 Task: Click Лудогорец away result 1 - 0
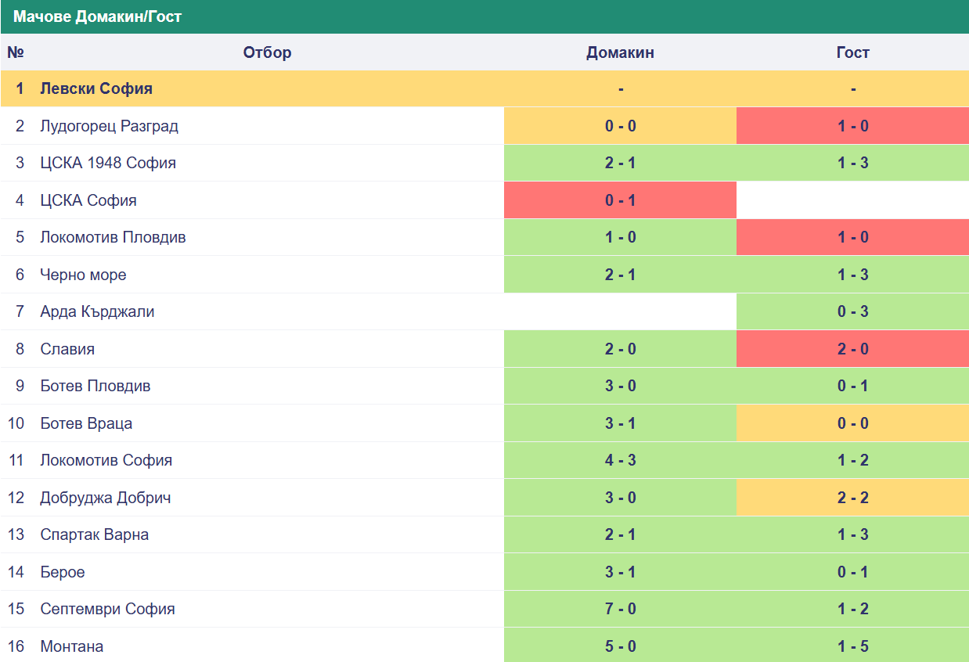(852, 126)
